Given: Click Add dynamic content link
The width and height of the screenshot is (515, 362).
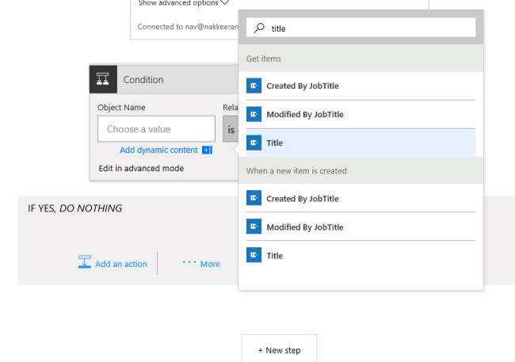Looking at the screenshot, I should tap(158, 151).
